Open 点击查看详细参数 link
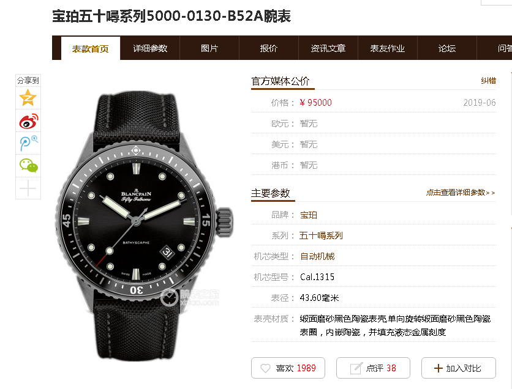 pyautogui.click(x=461, y=193)
